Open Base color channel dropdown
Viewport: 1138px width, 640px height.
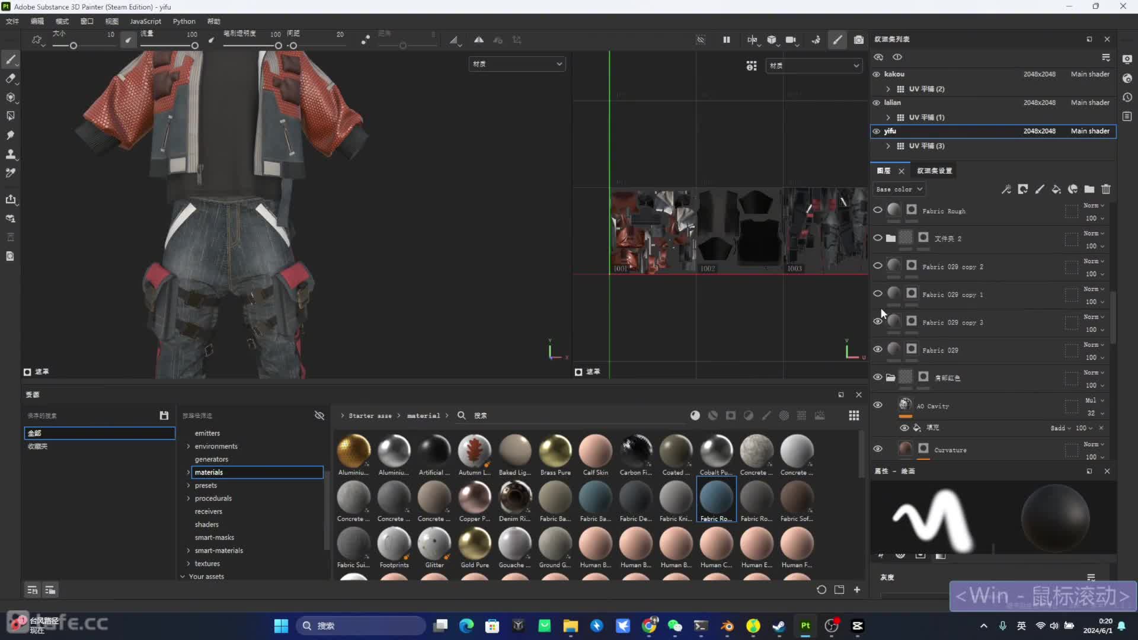899,189
